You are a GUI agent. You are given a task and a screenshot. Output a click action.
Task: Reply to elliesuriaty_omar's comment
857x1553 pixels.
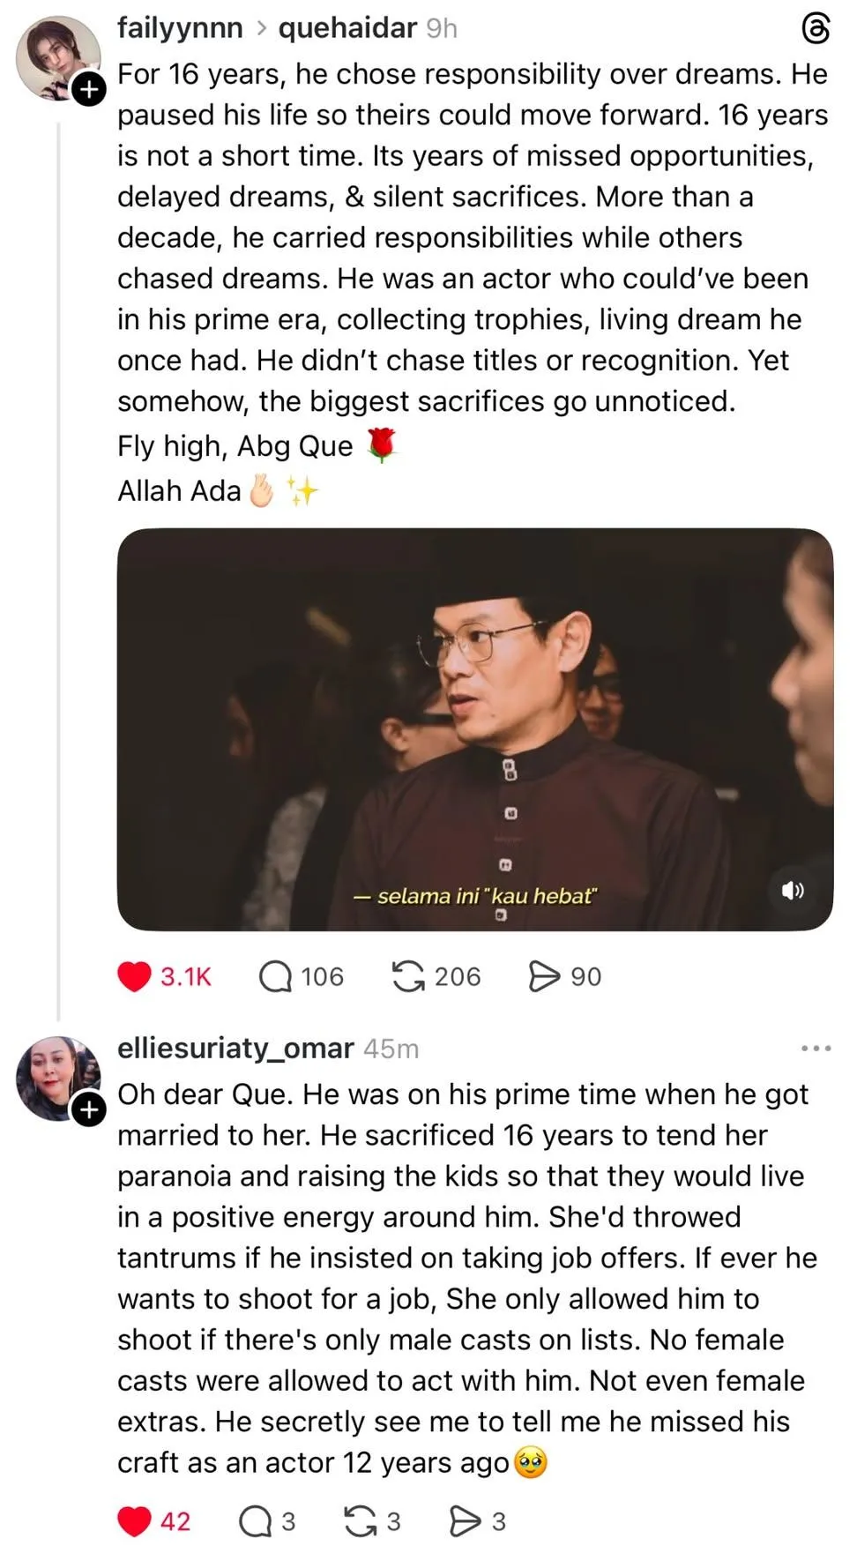tap(256, 1521)
